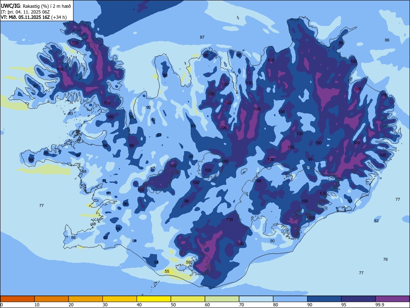Image resolution: width=410 pixels, height=308 pixels.
Task: Pick the pale green 60–70 legend swatch
Action: 222,299
